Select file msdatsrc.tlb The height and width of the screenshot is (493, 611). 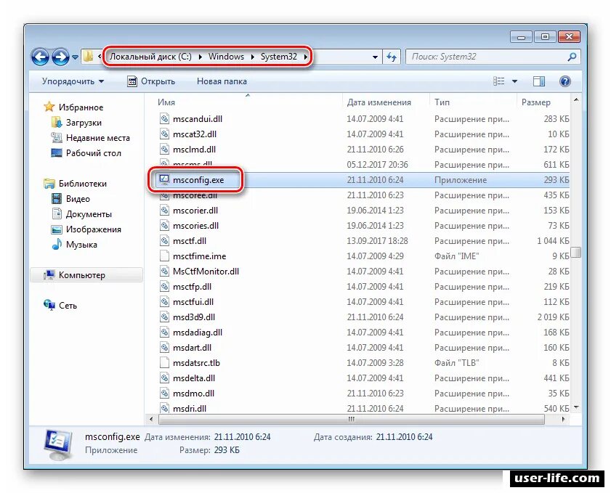point(196,363)
